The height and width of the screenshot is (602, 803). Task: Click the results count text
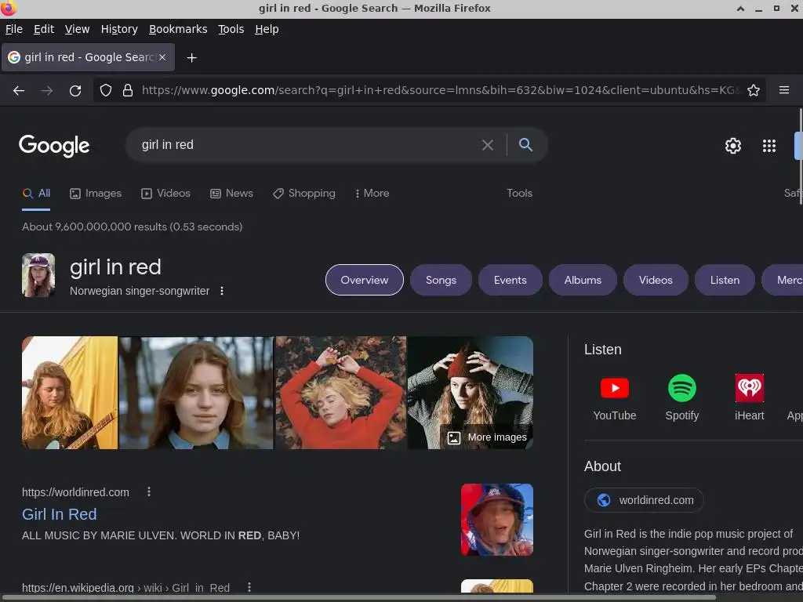132,227
